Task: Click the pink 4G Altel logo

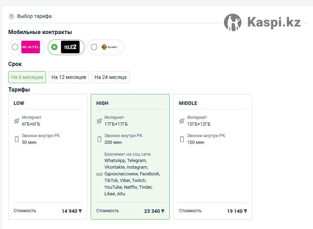Action: coord(30,47)
